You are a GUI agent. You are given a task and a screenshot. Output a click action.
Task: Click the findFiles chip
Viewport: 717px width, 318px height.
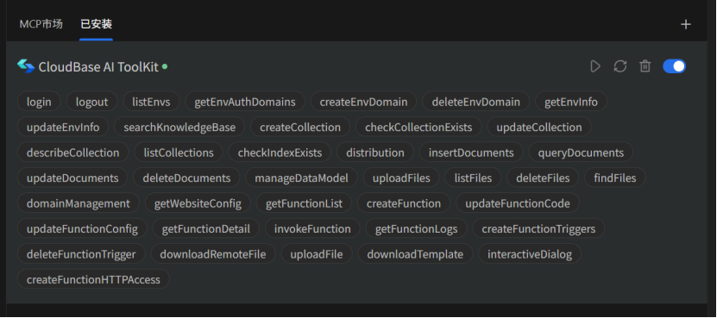tap(615, 178)
